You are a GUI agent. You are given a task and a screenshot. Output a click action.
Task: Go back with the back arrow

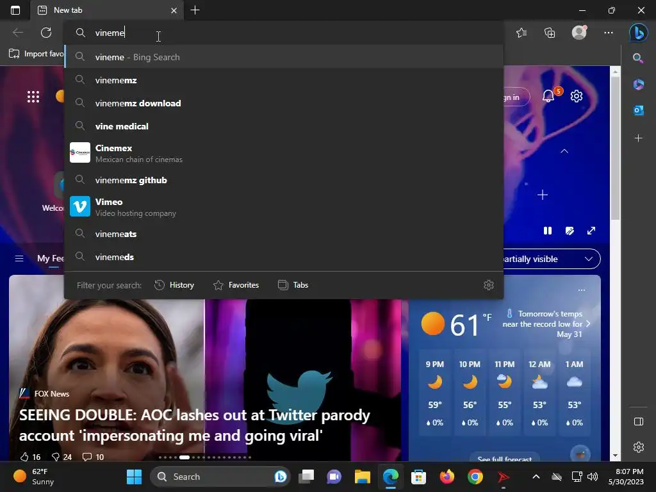[x=17, y=33]
